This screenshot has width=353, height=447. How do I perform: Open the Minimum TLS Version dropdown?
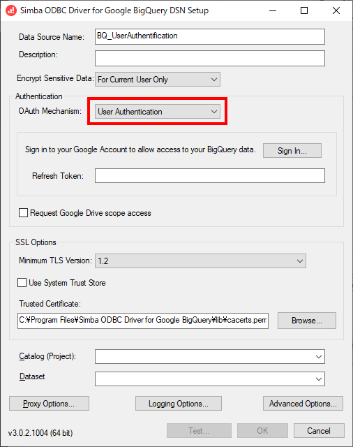tap(200, 261)
